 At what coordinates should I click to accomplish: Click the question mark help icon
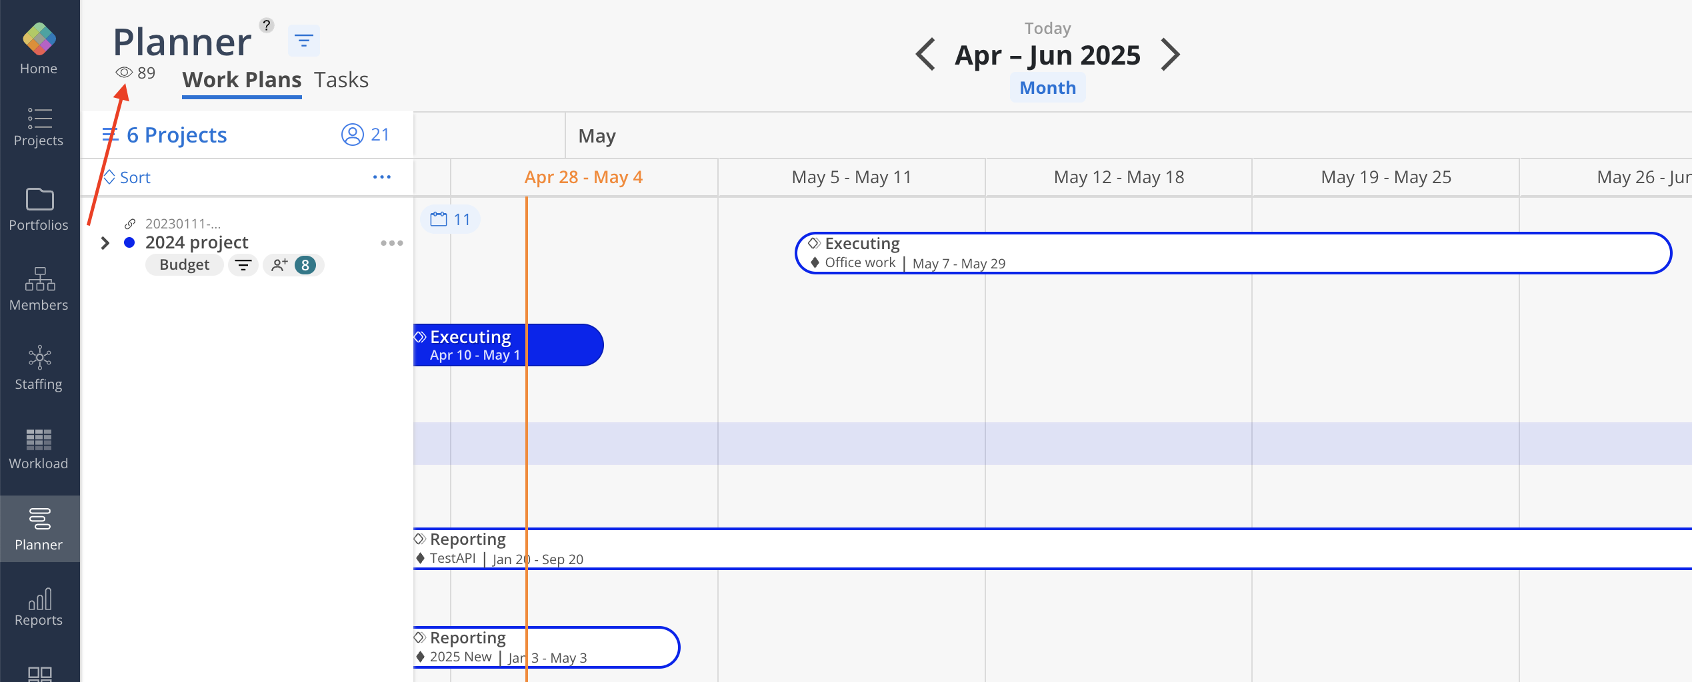click(x=267, y=25)
